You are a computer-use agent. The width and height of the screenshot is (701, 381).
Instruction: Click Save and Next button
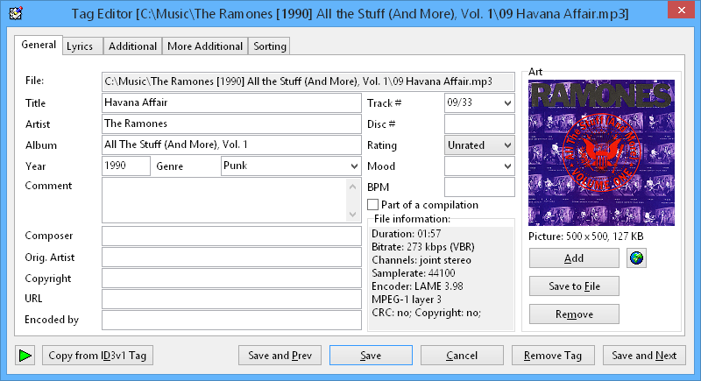tap(644, 356)
